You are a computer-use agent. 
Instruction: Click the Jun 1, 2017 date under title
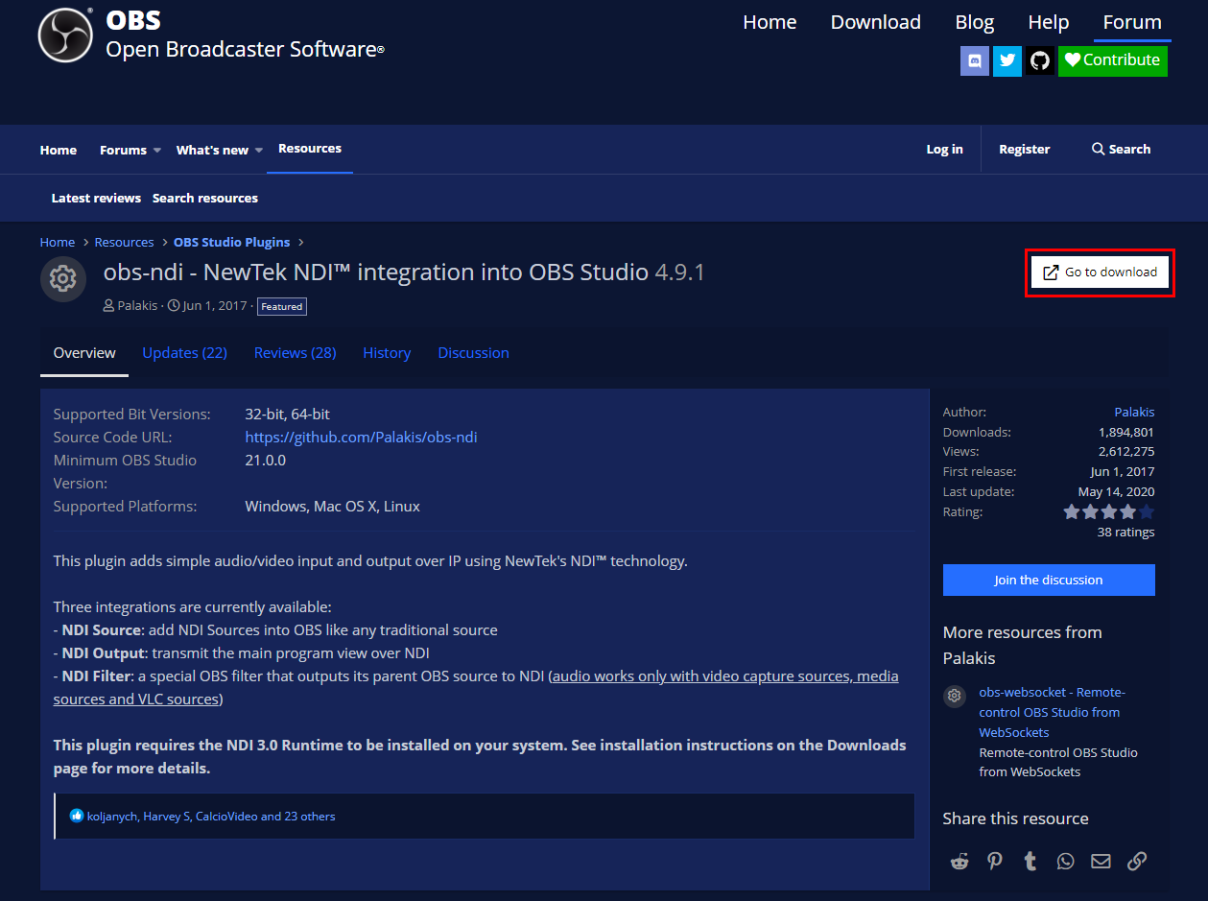click(x=215, y=306)
